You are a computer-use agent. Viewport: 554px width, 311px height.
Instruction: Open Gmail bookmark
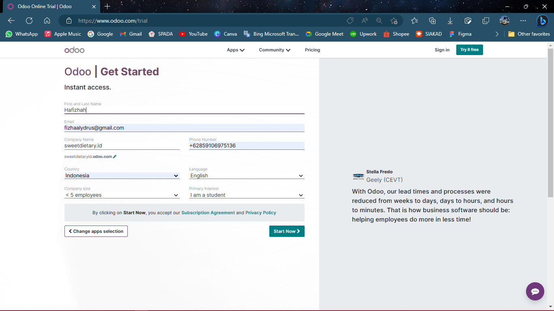tap(131, 34)
